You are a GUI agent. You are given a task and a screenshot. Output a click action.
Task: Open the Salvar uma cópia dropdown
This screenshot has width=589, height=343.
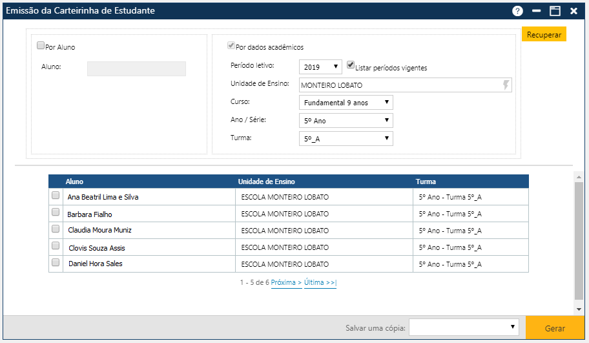pos(464,327)
